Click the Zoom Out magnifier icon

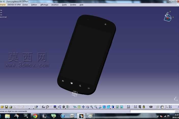[96, 107]
